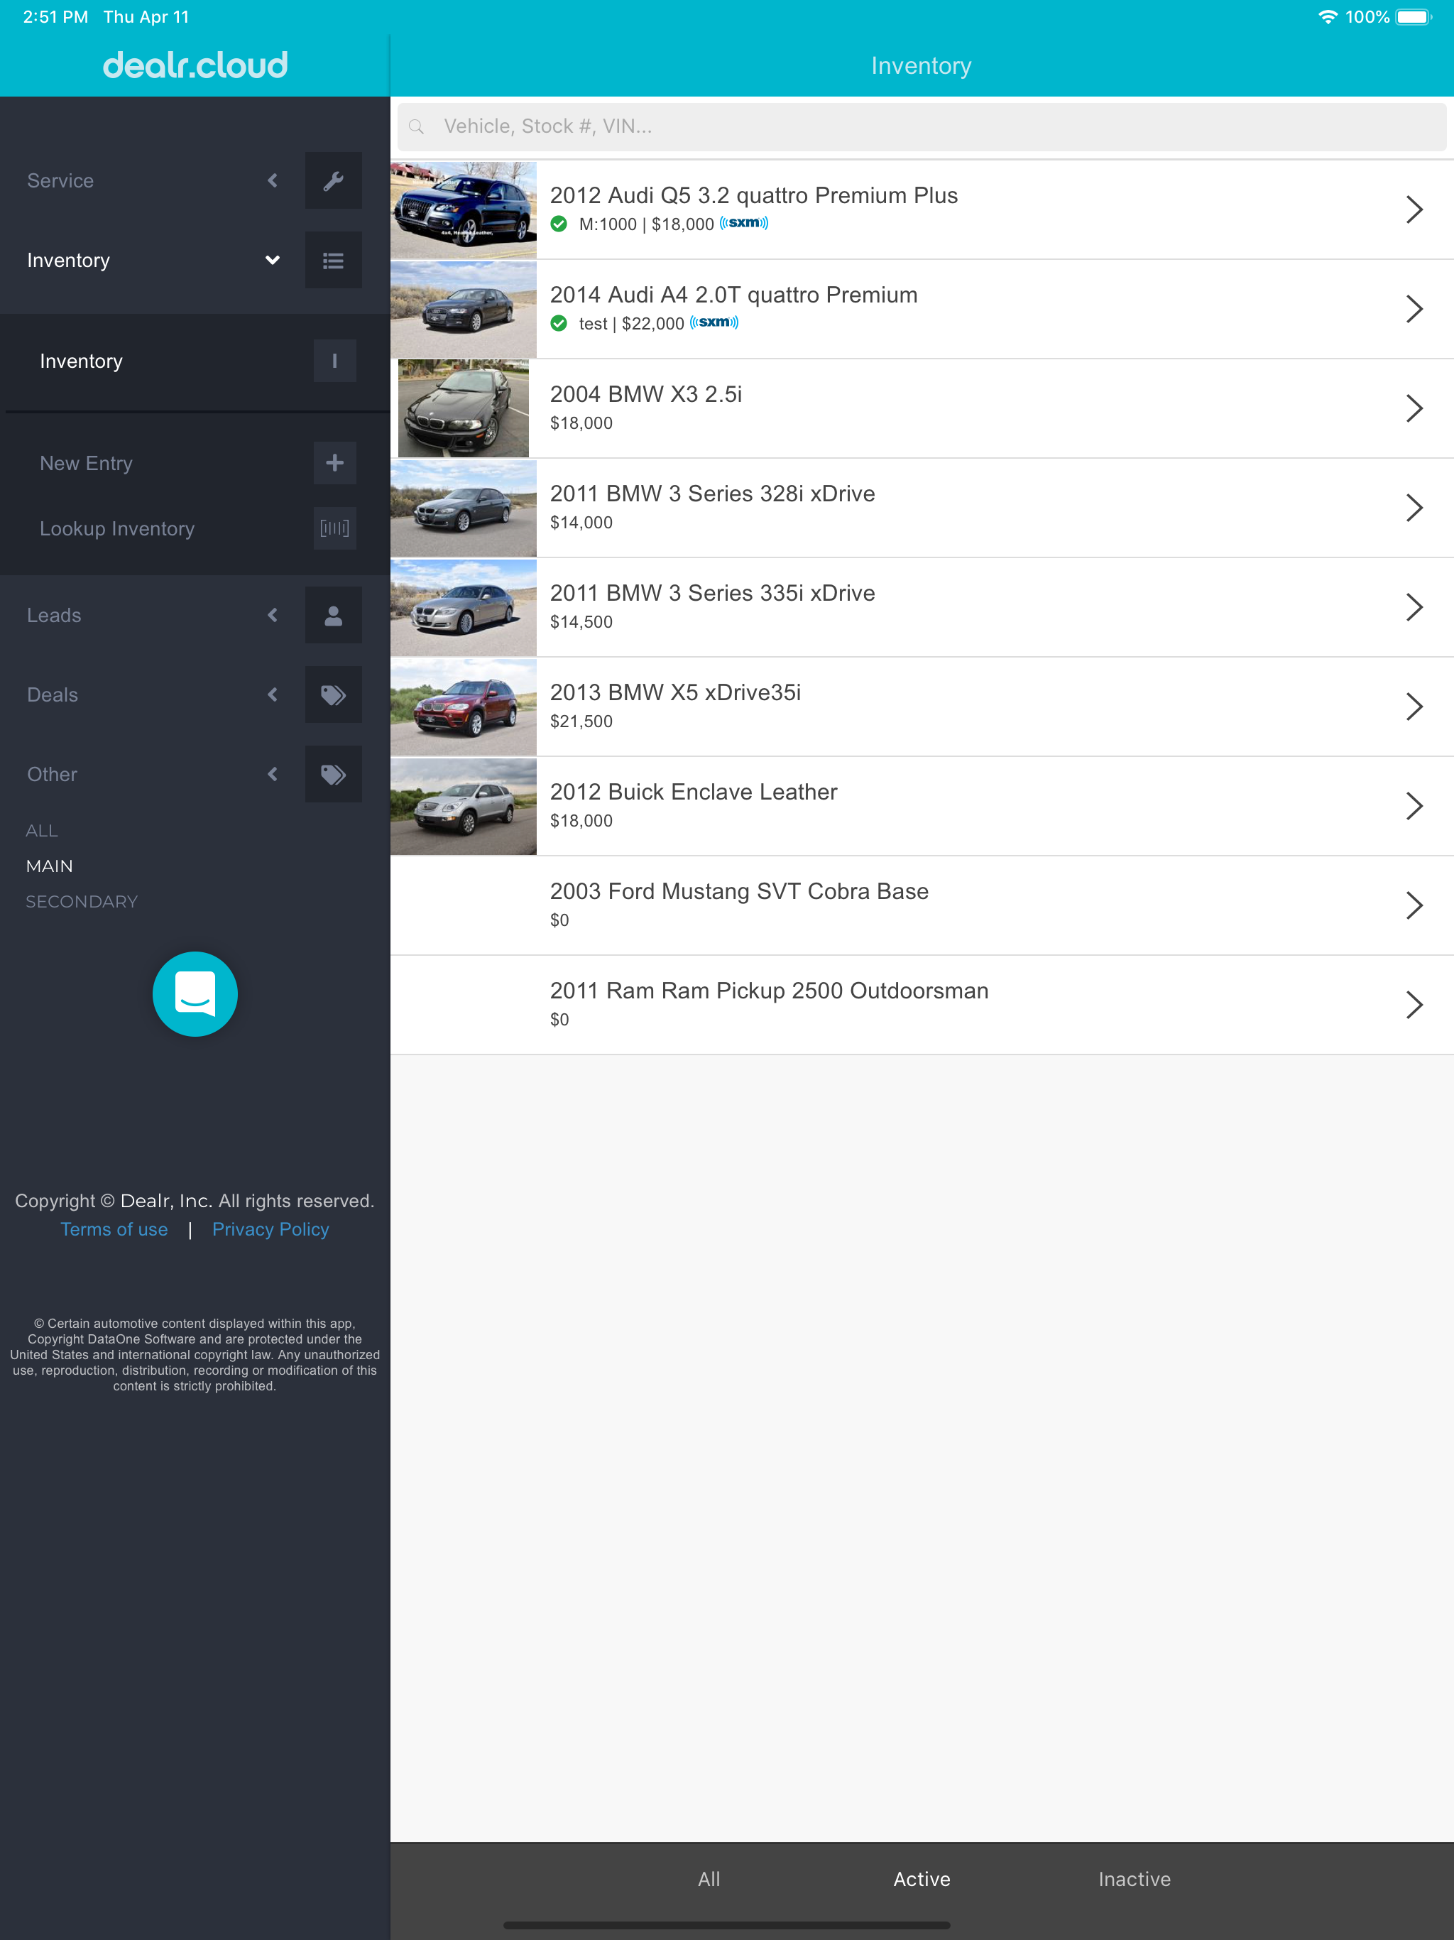Open 2003 Ford Mustang SVT Cobra Base title

pos(738,891)
